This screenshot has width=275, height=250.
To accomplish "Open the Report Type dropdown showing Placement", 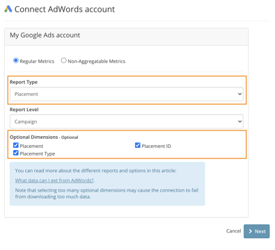I will pos(127,94).
